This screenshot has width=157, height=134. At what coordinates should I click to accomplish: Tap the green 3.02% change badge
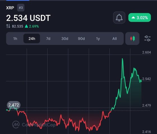140,18
